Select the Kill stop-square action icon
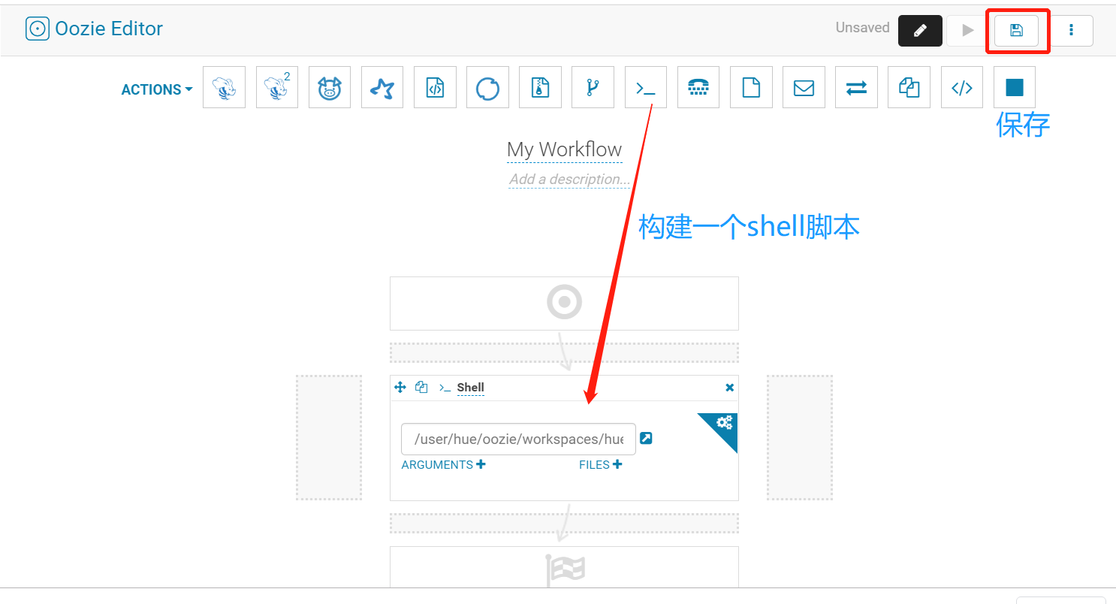This screenshot has height=604, width=1116. click(x=1015, y=87)
